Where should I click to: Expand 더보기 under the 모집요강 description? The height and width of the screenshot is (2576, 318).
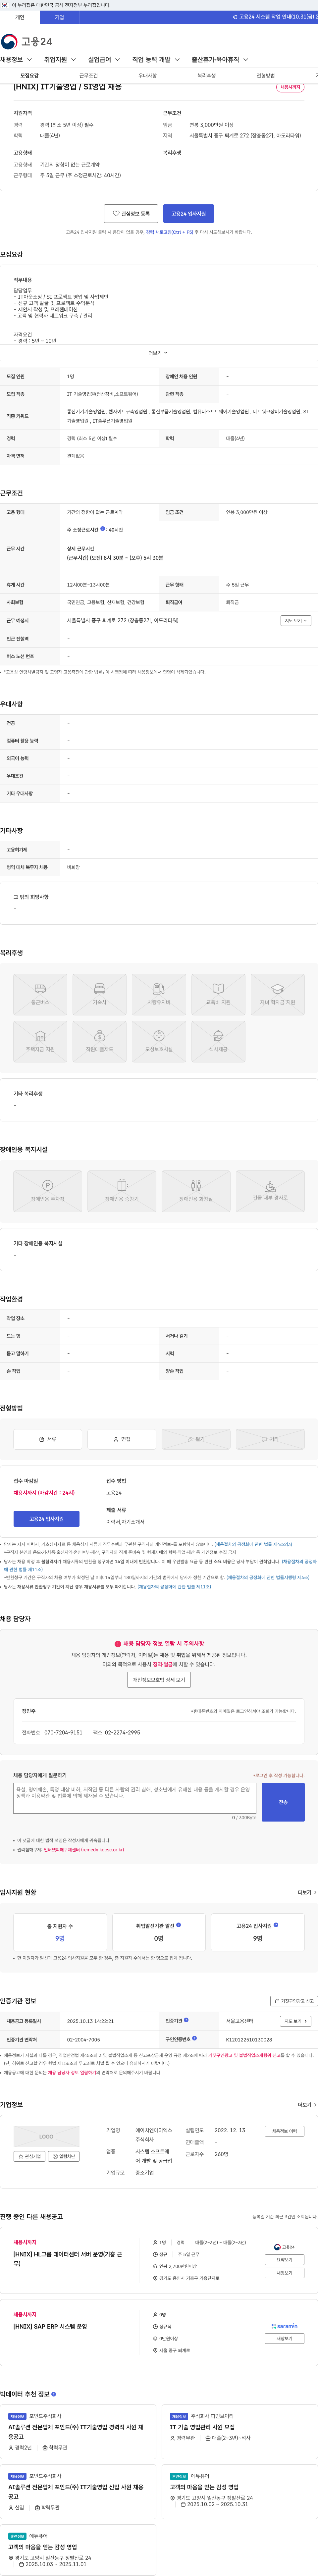[x=158, y=353]
